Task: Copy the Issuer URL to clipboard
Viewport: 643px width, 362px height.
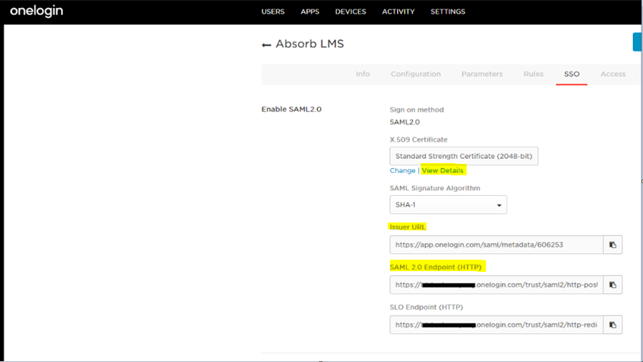Action: pos(613,245)
